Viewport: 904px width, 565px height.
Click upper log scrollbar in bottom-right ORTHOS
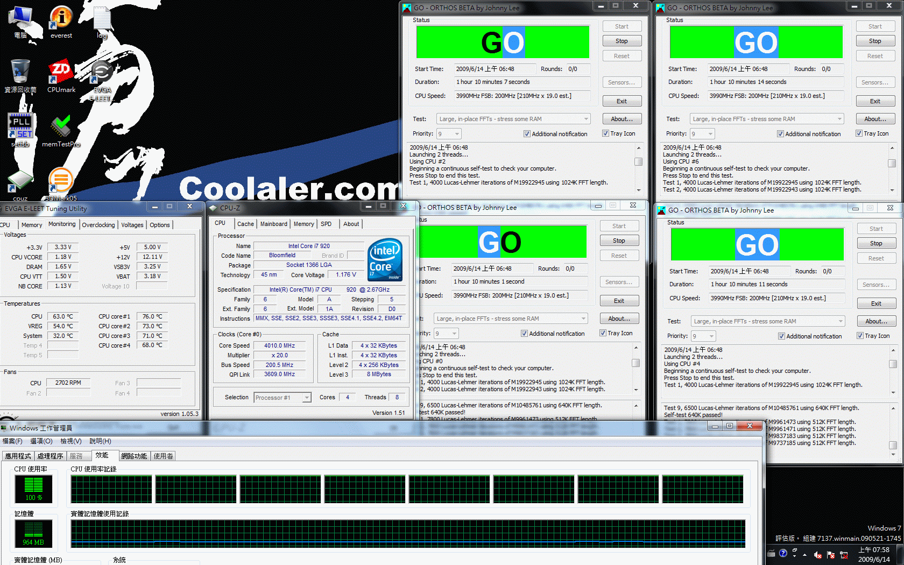tap(893, 371)
